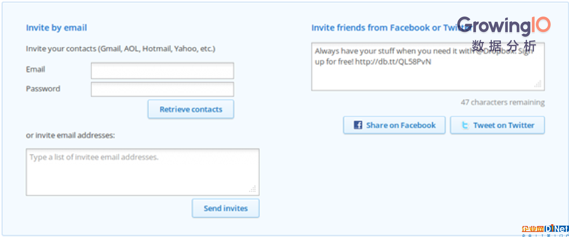Viewport: 569px width, 237px height.
Task: Click the Password field label
Action: tap(43, 89)
